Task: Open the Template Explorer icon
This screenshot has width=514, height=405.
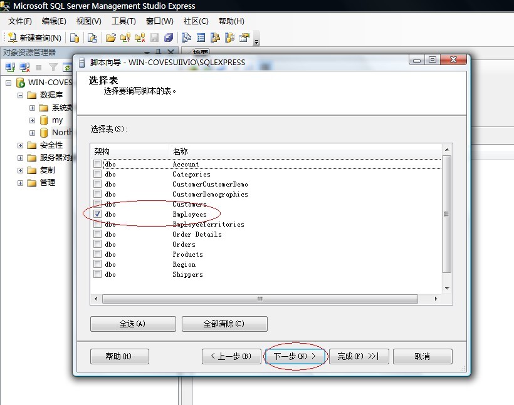Action: click(x=230, y=38)
